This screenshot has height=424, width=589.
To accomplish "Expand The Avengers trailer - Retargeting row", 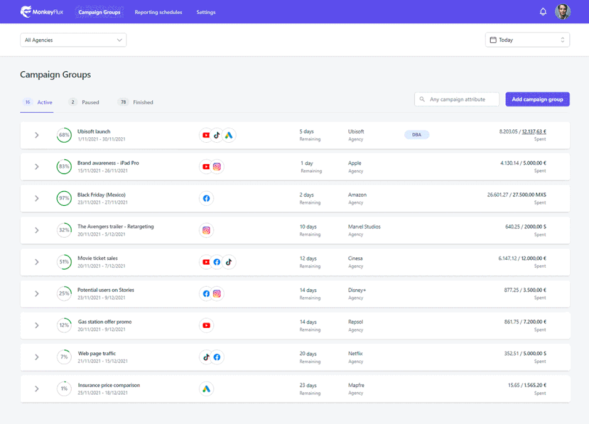I will point(37,230).
